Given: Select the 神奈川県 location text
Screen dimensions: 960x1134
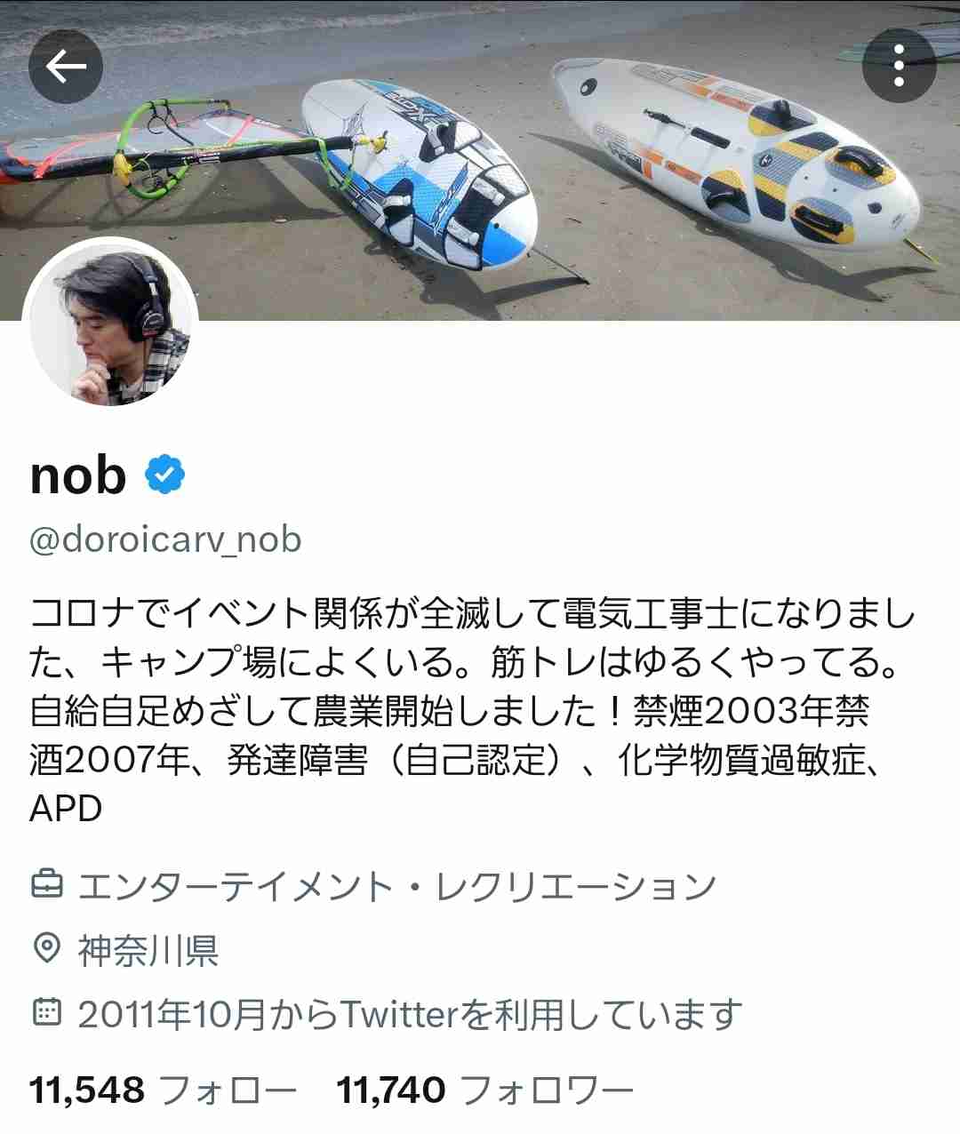Looking at the screenshot, I should tap(148, 950).
